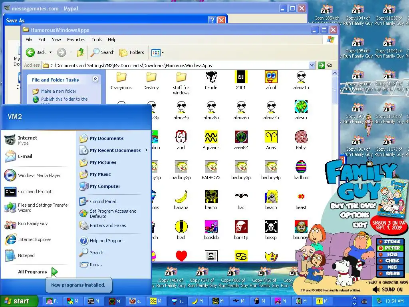Click the Search toolbar button

point(103,52)
